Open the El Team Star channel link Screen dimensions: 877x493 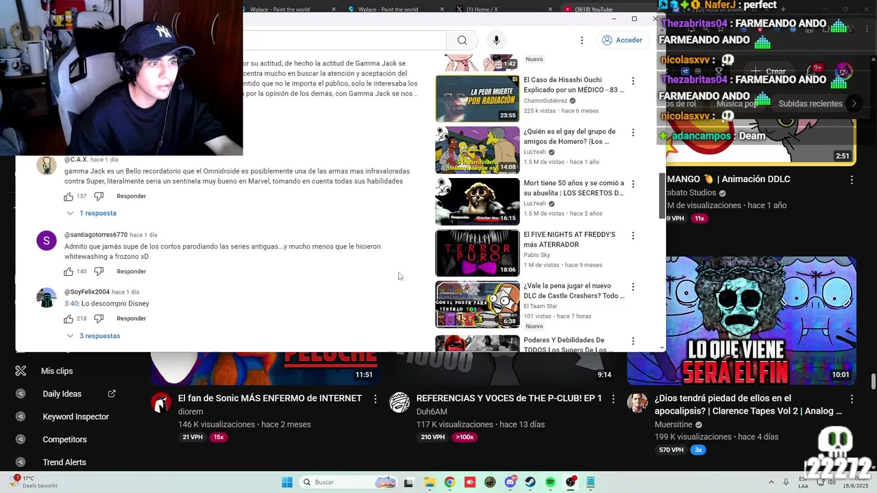(541, 306)
